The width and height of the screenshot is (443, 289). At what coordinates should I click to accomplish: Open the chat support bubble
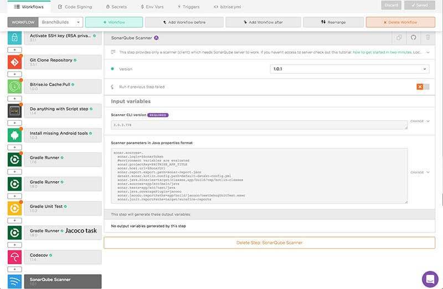coord(430,278)
